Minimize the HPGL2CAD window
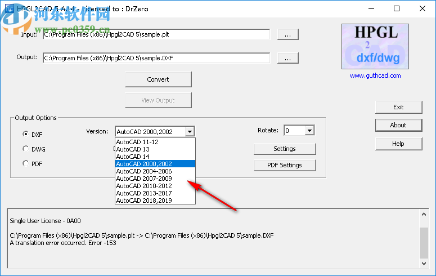 click(371, 8)
